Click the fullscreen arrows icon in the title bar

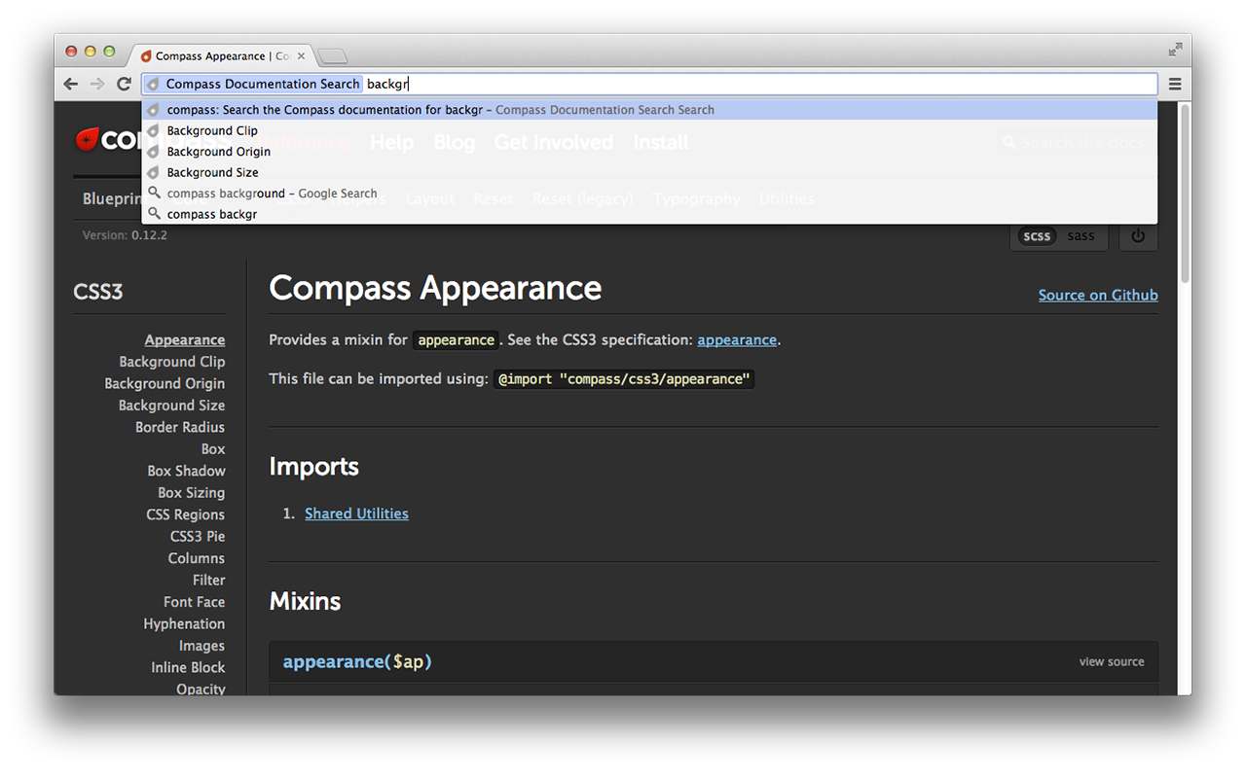point(1176,50)
